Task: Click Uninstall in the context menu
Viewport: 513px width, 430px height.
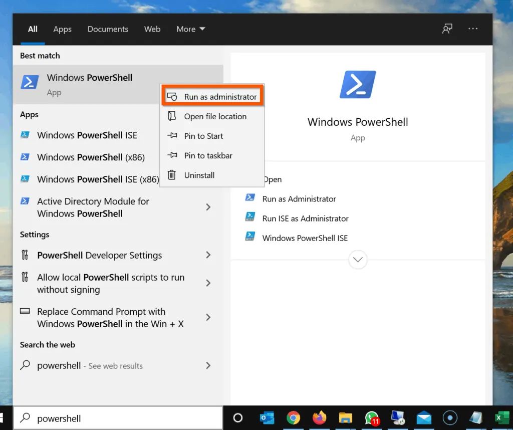Action: 198,175
